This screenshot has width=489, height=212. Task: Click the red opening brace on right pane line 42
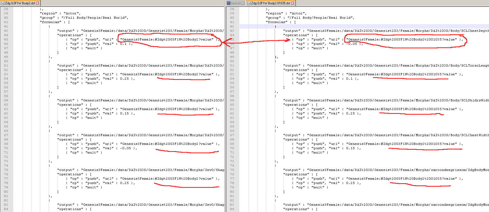pos(275,26)
